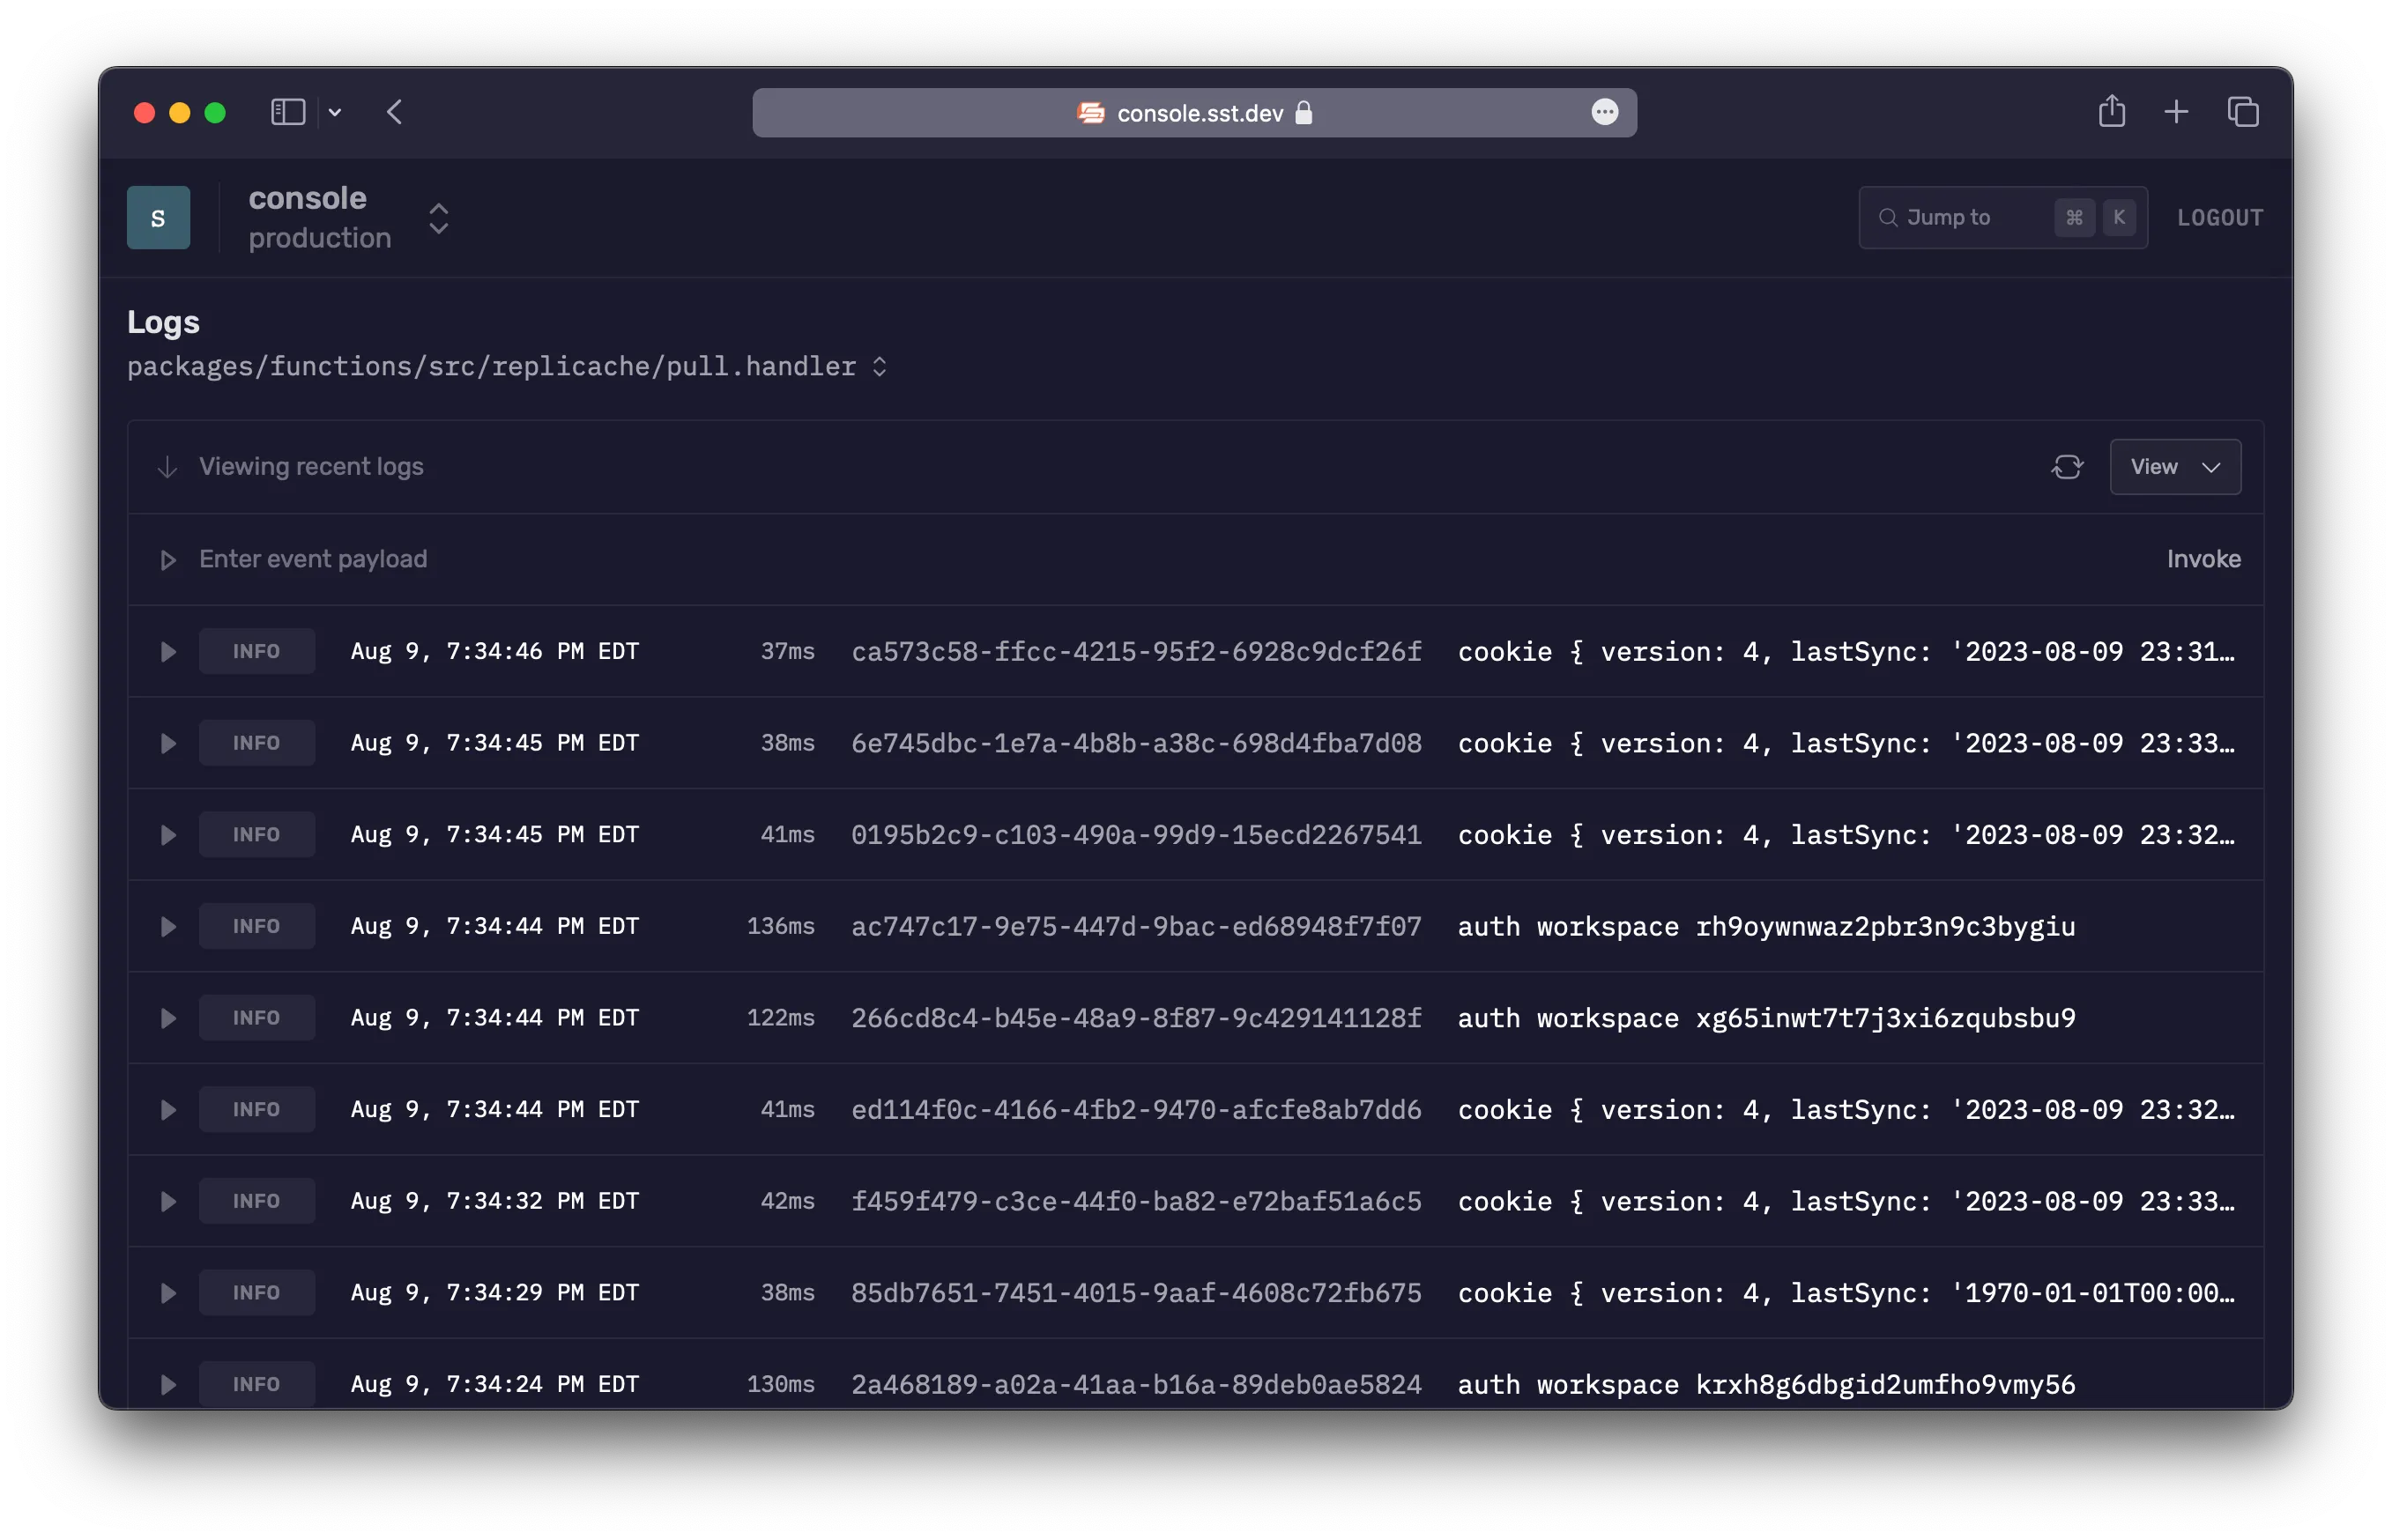Click the down arrow beside Viewing recent logs
This screenshot has height=1540, width=2392.
(x=167, y=467)
